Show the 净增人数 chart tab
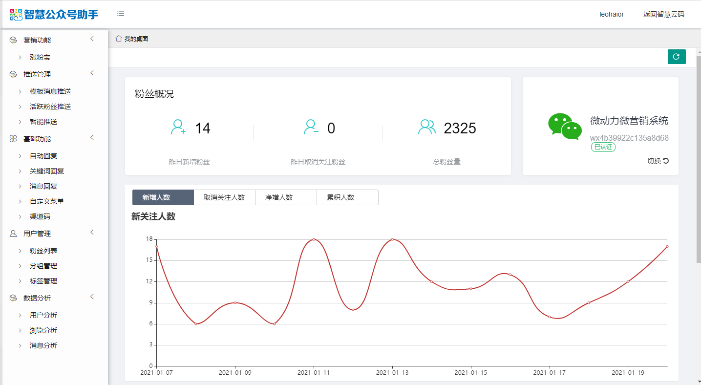 [x=286, y=197]
